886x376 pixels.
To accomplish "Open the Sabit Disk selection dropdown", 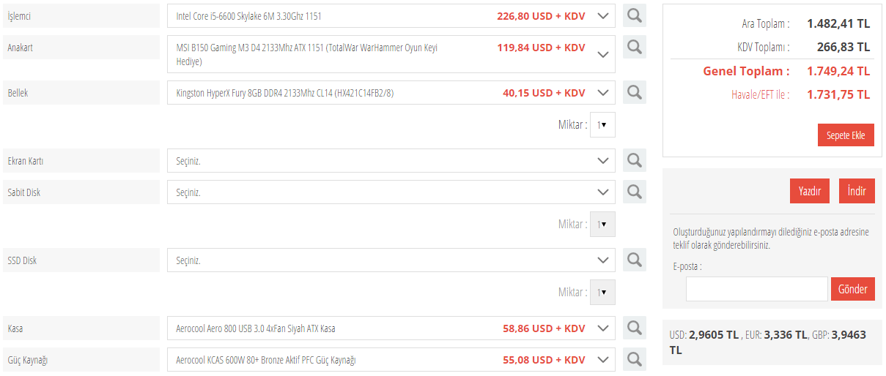I will 603,192.
